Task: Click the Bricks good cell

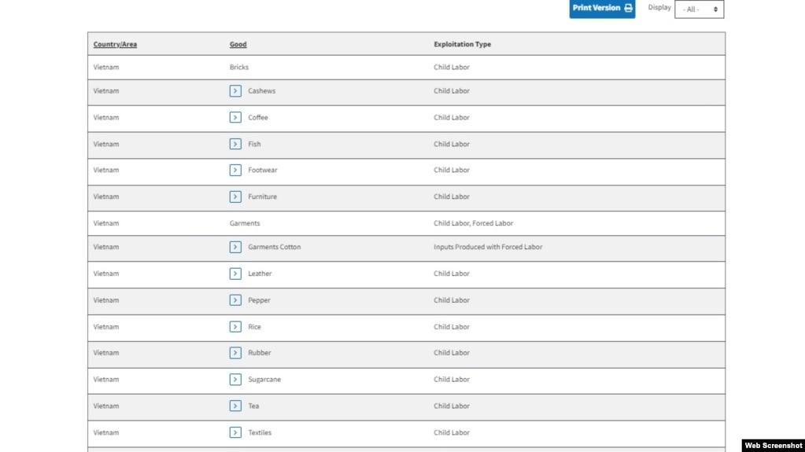Action: [x=238, y=67]
